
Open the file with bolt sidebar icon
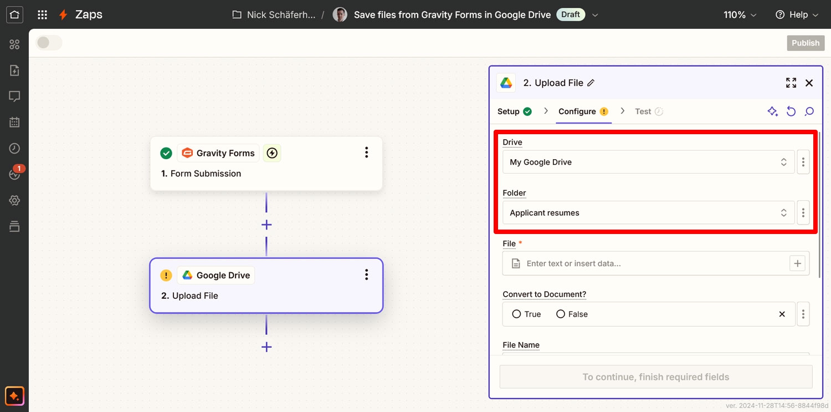point(14,70)
